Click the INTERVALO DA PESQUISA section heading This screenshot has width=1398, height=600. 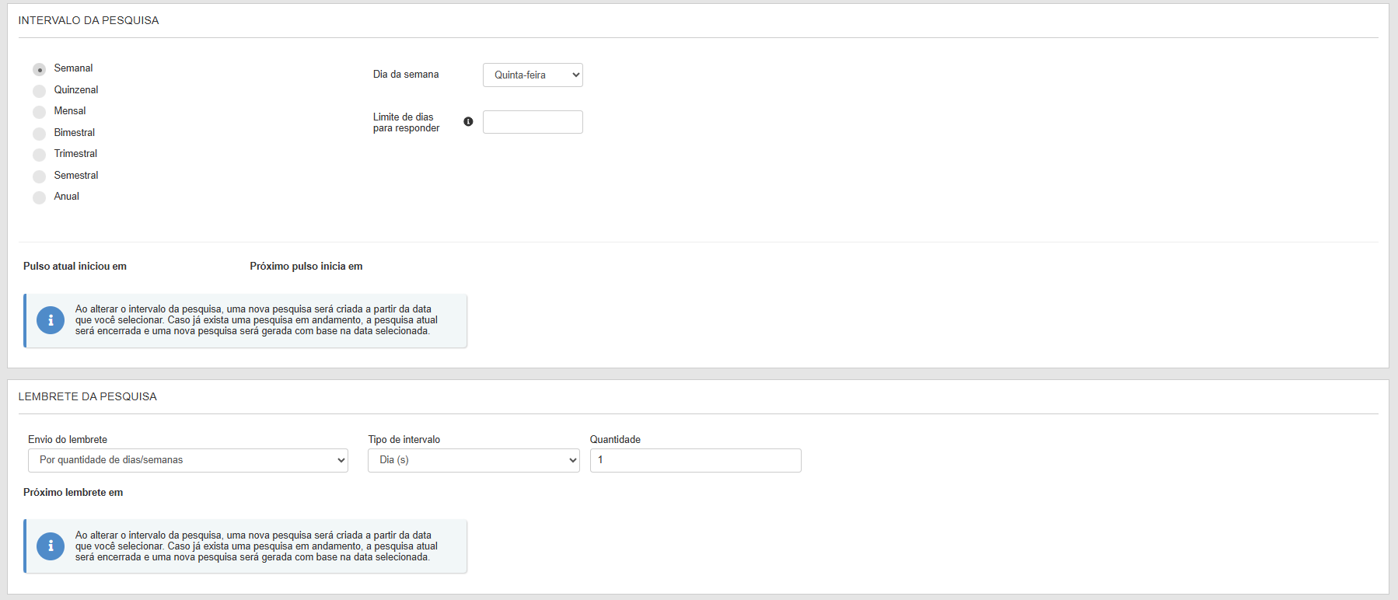click(x=89, y=20)
